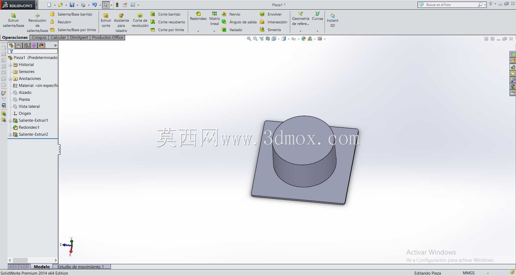Expand the Historial tree node

coord(10,65)
